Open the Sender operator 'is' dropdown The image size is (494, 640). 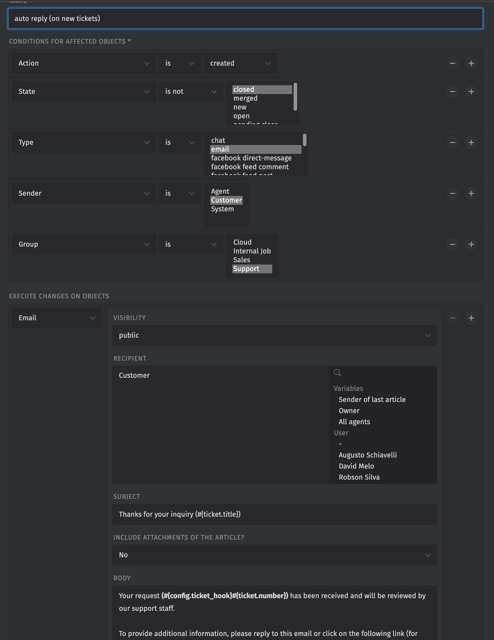click(x=180, y=193)
